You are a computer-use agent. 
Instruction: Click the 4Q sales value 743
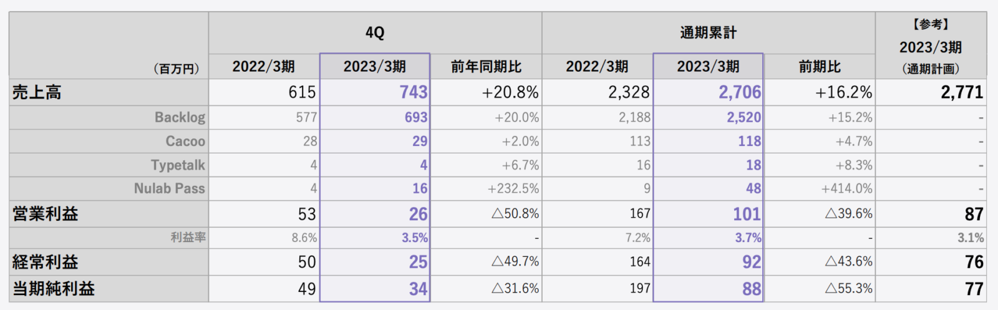414,93
